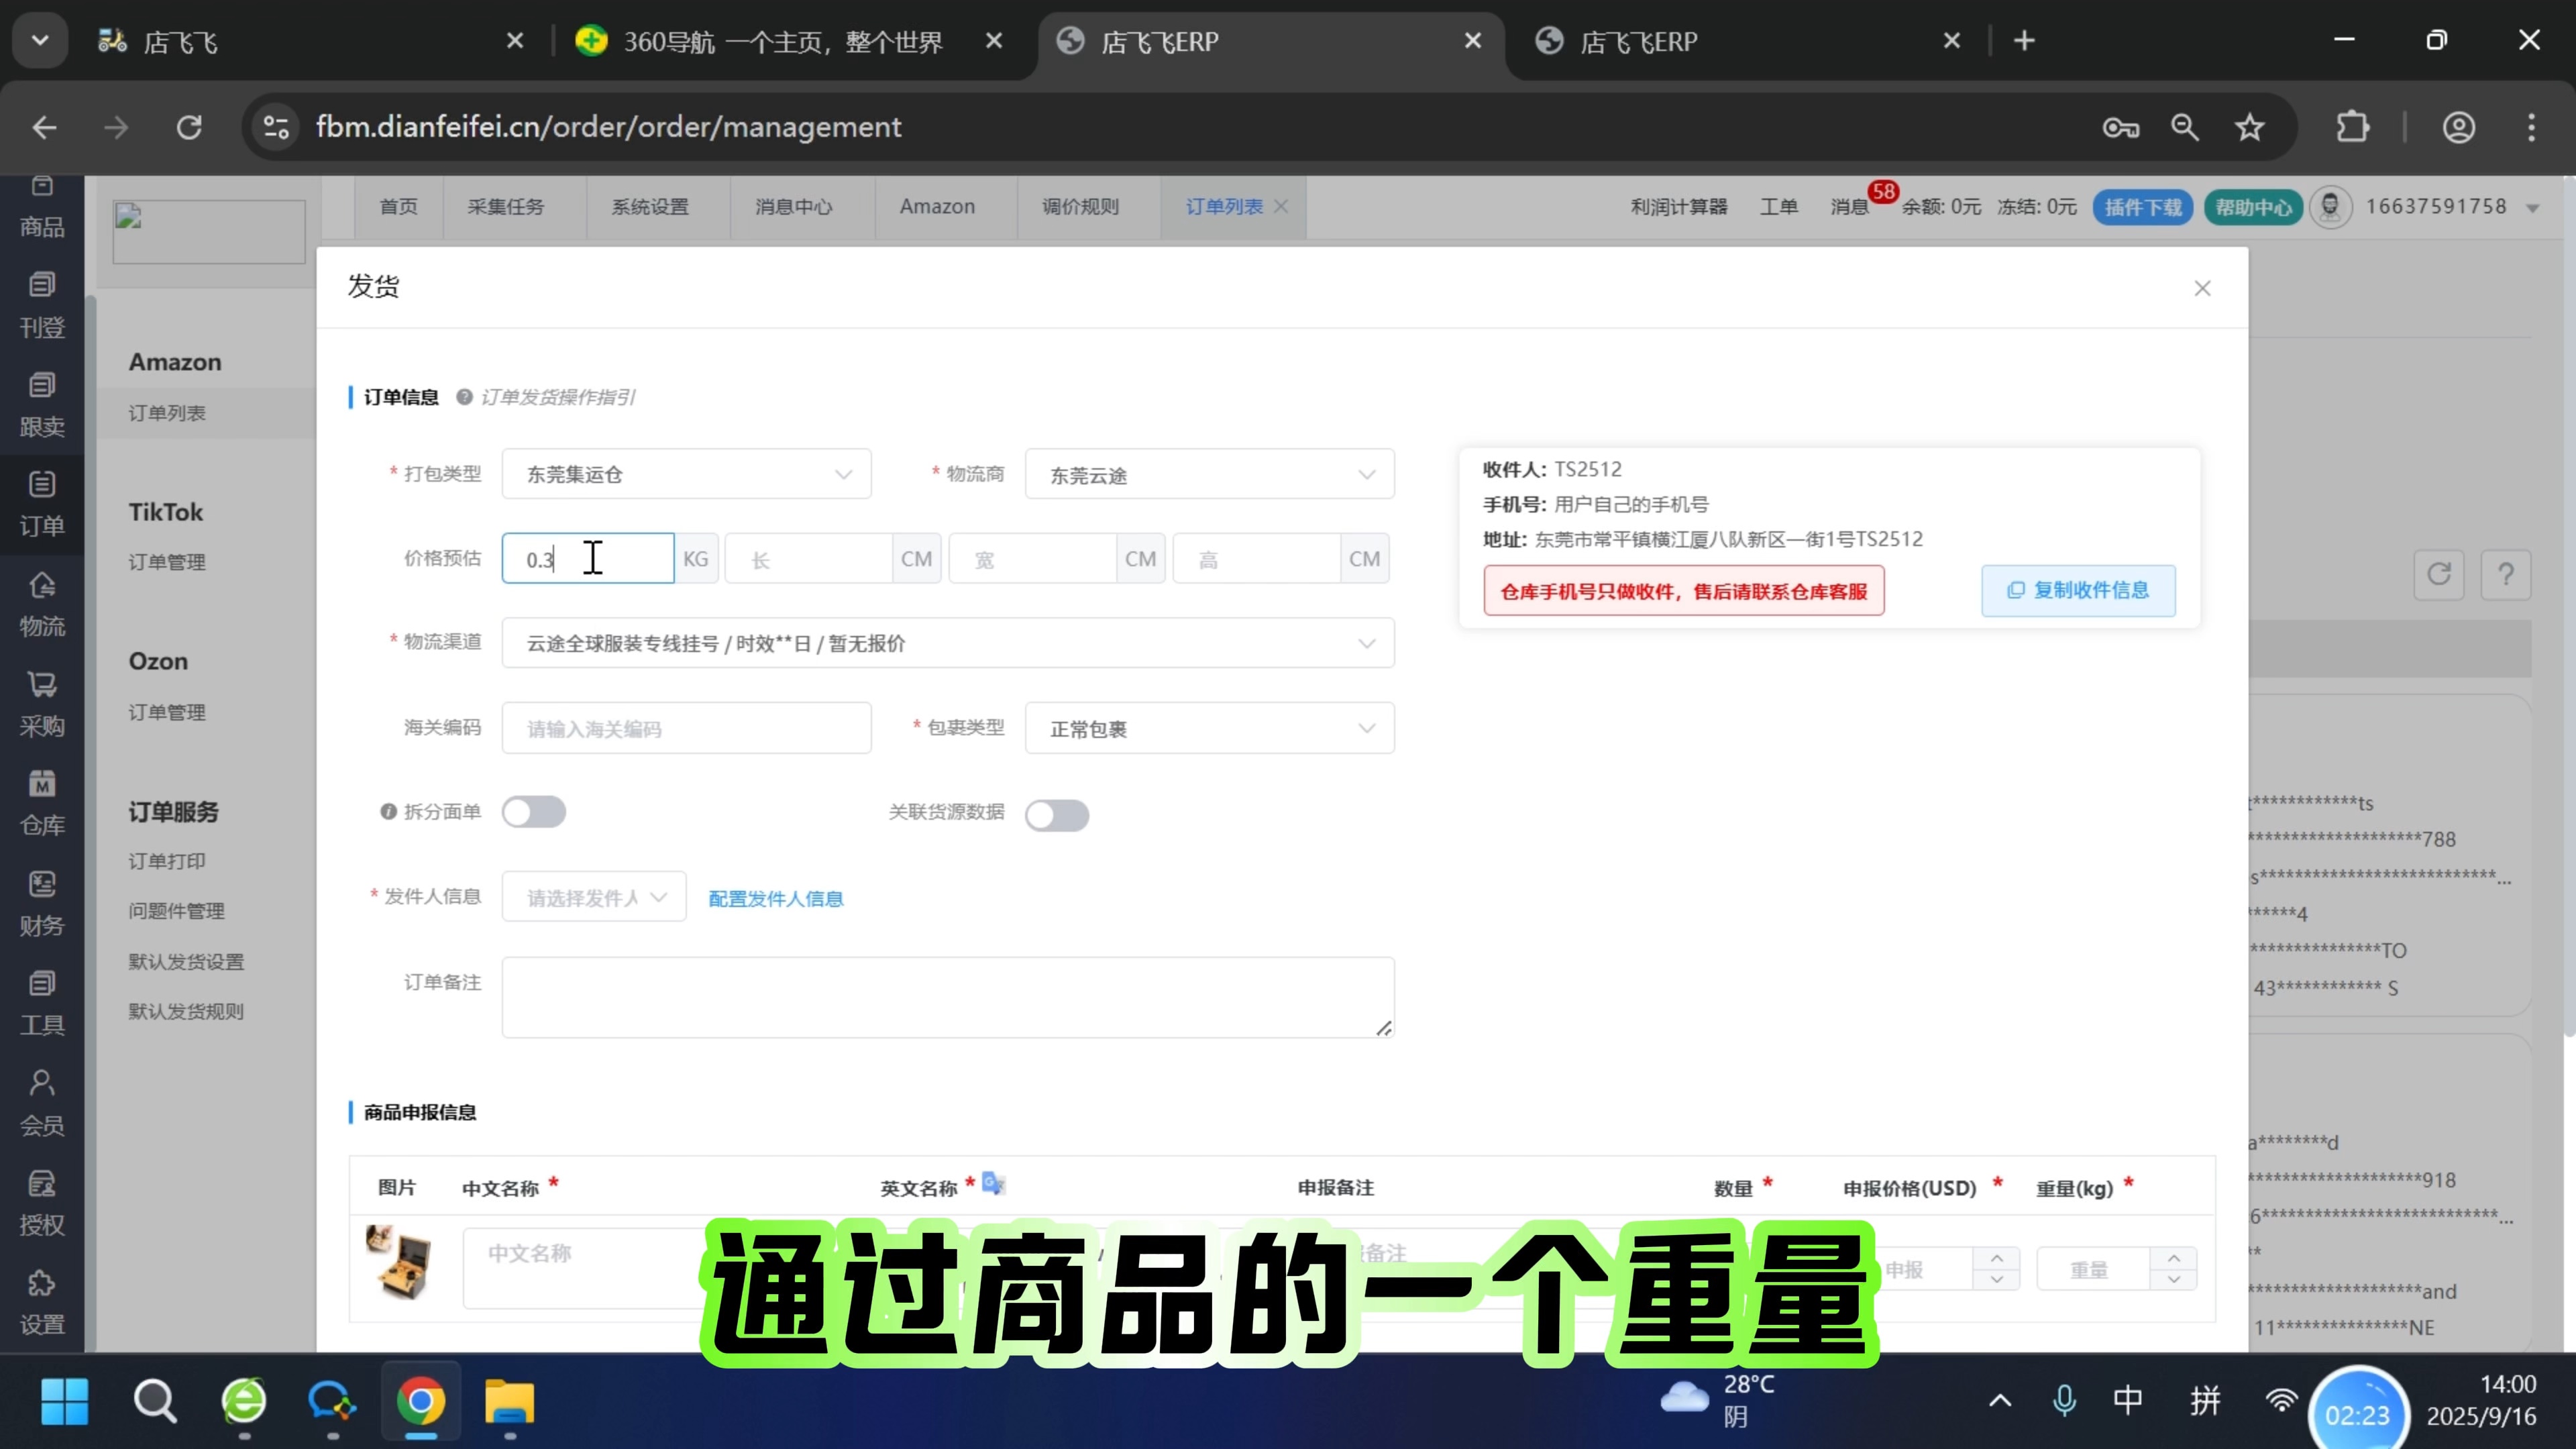Viewport: 2576px width, 1449px height.
Task: Click the refresh icon behind the dialog
Action: tap(2438, 574)
